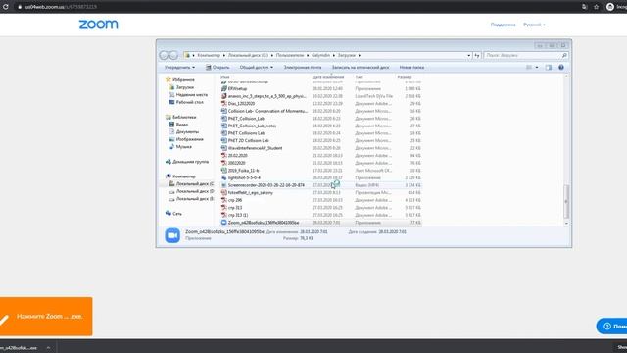
Task: Open the Общий доступ menu
Action: pyautogui.click(x=257, y=68)
